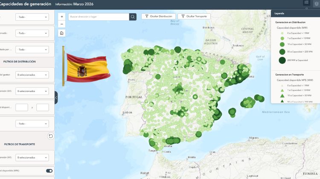The image size is (320, 179).
Task: Return map to home extent
Action: [x=62, y=33]
